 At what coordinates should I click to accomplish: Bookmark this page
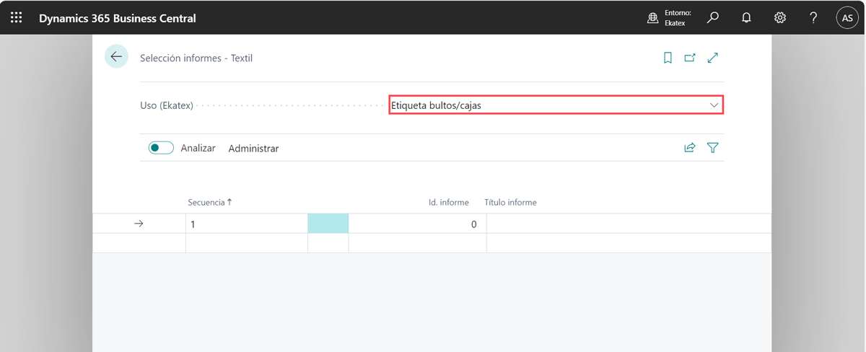coord(668,58)
